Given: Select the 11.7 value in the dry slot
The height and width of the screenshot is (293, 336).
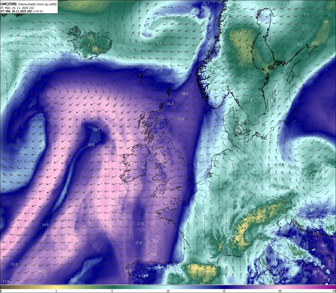Looking at the screenshot, I should tap(64, 193).
